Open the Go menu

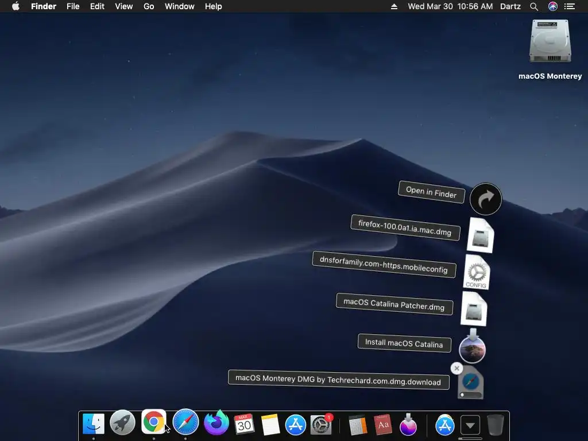tap(149, 6)
